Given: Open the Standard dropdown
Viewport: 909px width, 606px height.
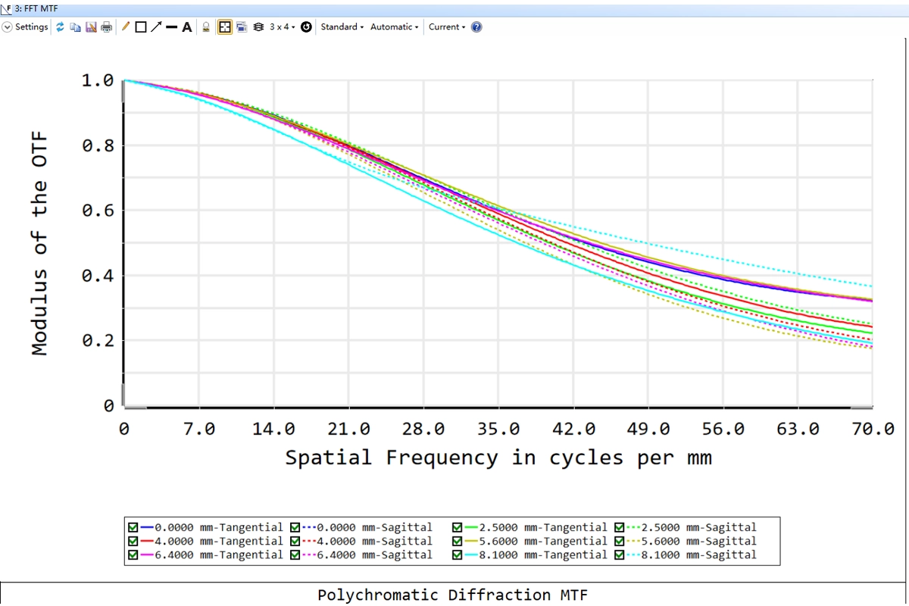Looking at the screenshot, I should click(x=342, y=27).
